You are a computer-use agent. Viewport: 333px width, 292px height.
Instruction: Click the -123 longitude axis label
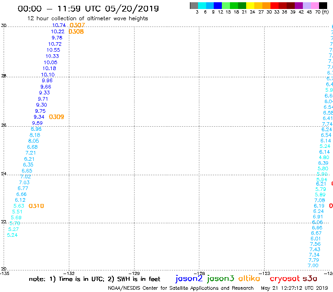(265, 273)
